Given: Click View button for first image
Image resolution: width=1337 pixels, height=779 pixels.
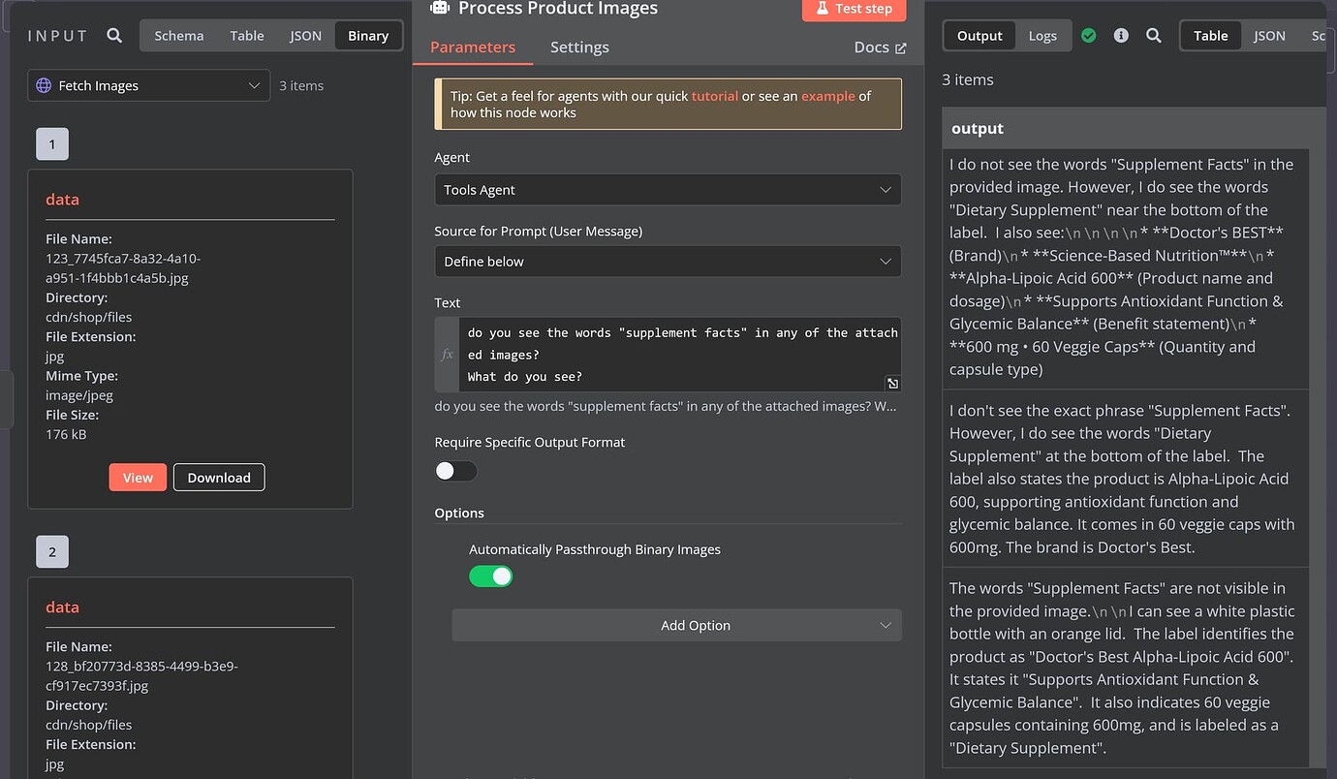Looking at the screenshot, I should [x=138, y=478].
